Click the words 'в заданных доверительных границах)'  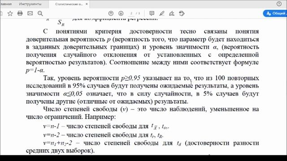(83, 47)
